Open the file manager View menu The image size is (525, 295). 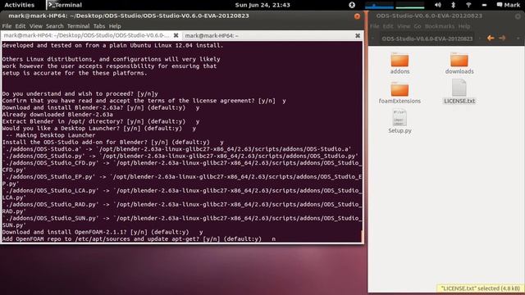pos(404,26)
